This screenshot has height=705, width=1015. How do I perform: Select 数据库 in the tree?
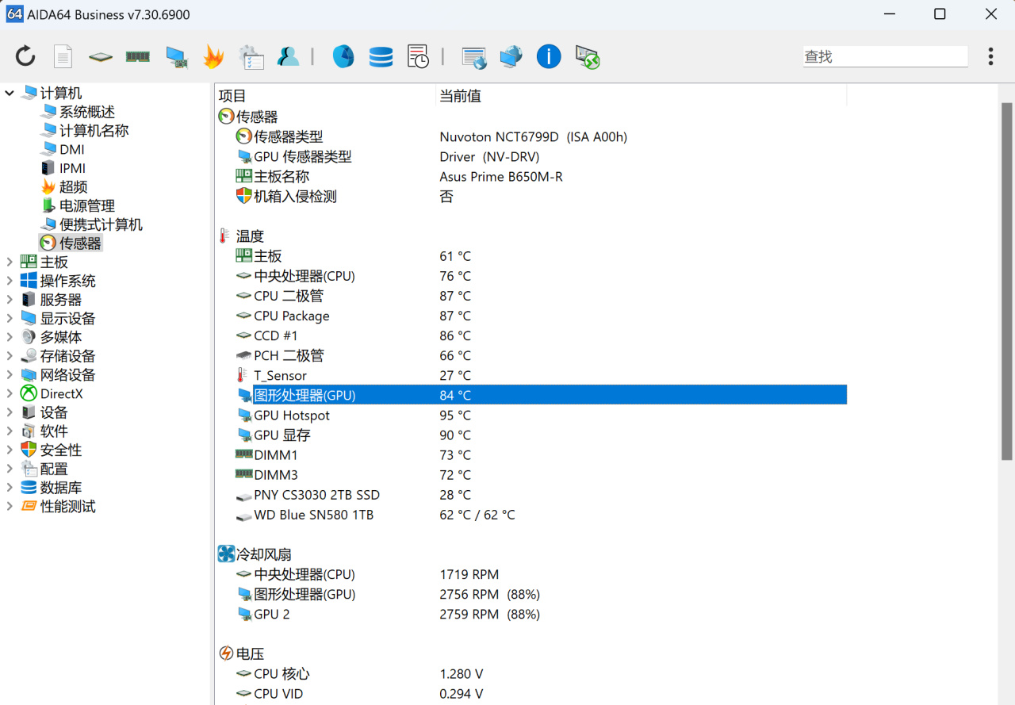point(61,487)
